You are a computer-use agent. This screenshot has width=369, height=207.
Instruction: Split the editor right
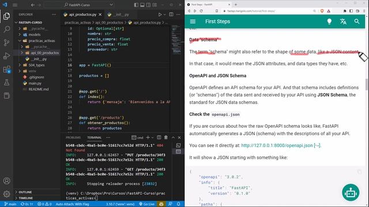[x=171, y=14]
